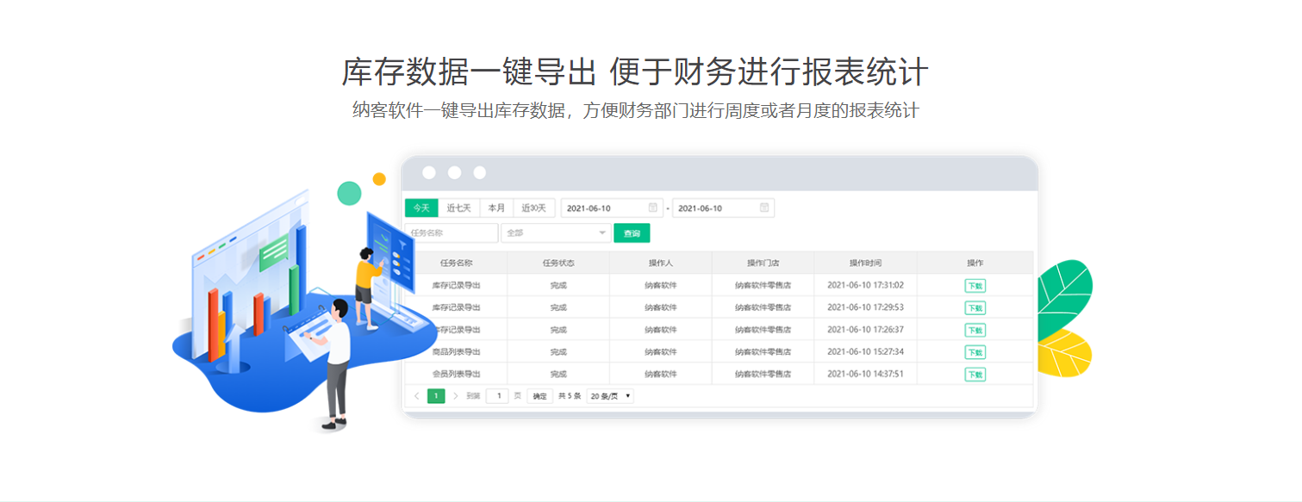This screenshot has height=502, width=1302.
Task: Select the 近七天 filter tab
Action: tap(458, 208)
